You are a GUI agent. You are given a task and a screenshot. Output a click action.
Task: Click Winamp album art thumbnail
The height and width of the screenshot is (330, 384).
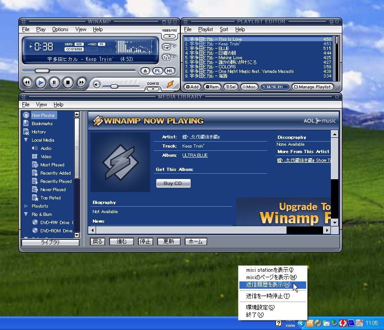click(x=120, y=162)
